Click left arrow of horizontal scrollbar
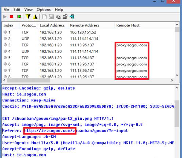 tap(4, 80)
